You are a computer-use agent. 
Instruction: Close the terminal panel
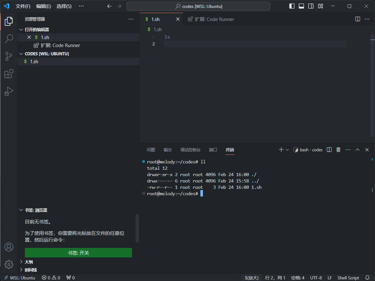[x=367, y=150]
